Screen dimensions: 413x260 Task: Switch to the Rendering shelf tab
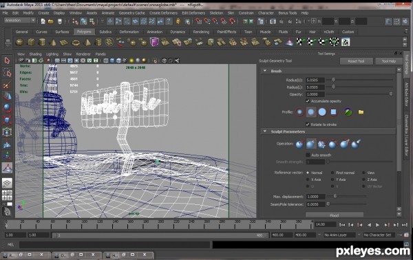(x=201, y=32)
